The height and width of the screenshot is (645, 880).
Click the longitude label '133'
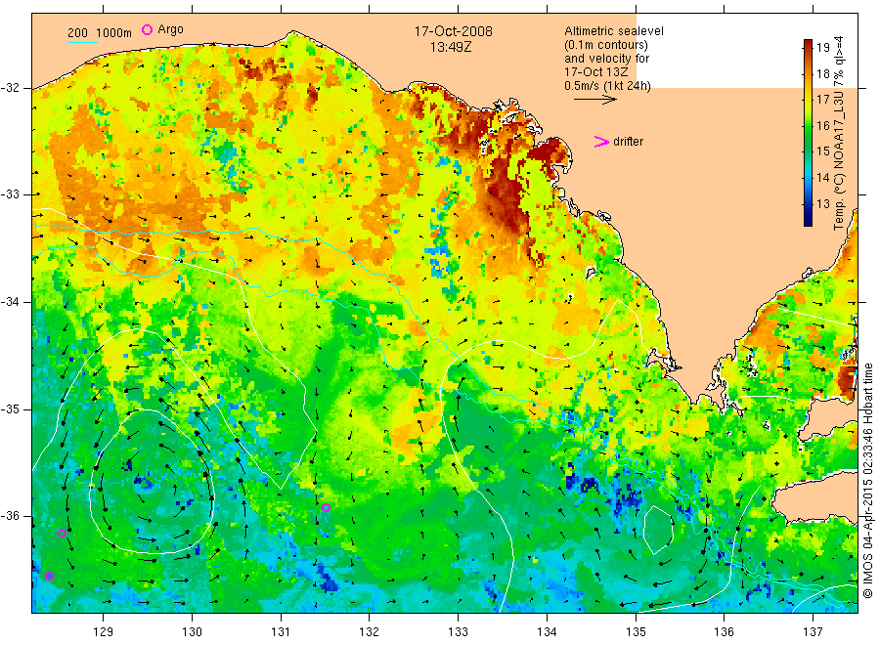coord(458,632)
